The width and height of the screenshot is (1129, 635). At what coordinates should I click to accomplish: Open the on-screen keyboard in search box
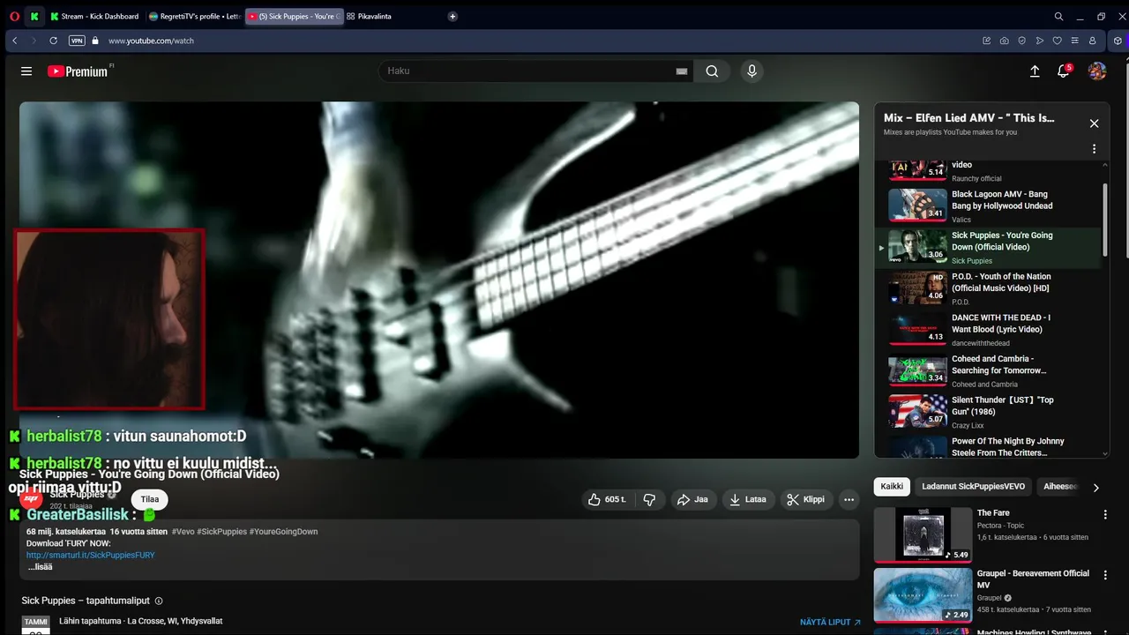pos(681,71)
